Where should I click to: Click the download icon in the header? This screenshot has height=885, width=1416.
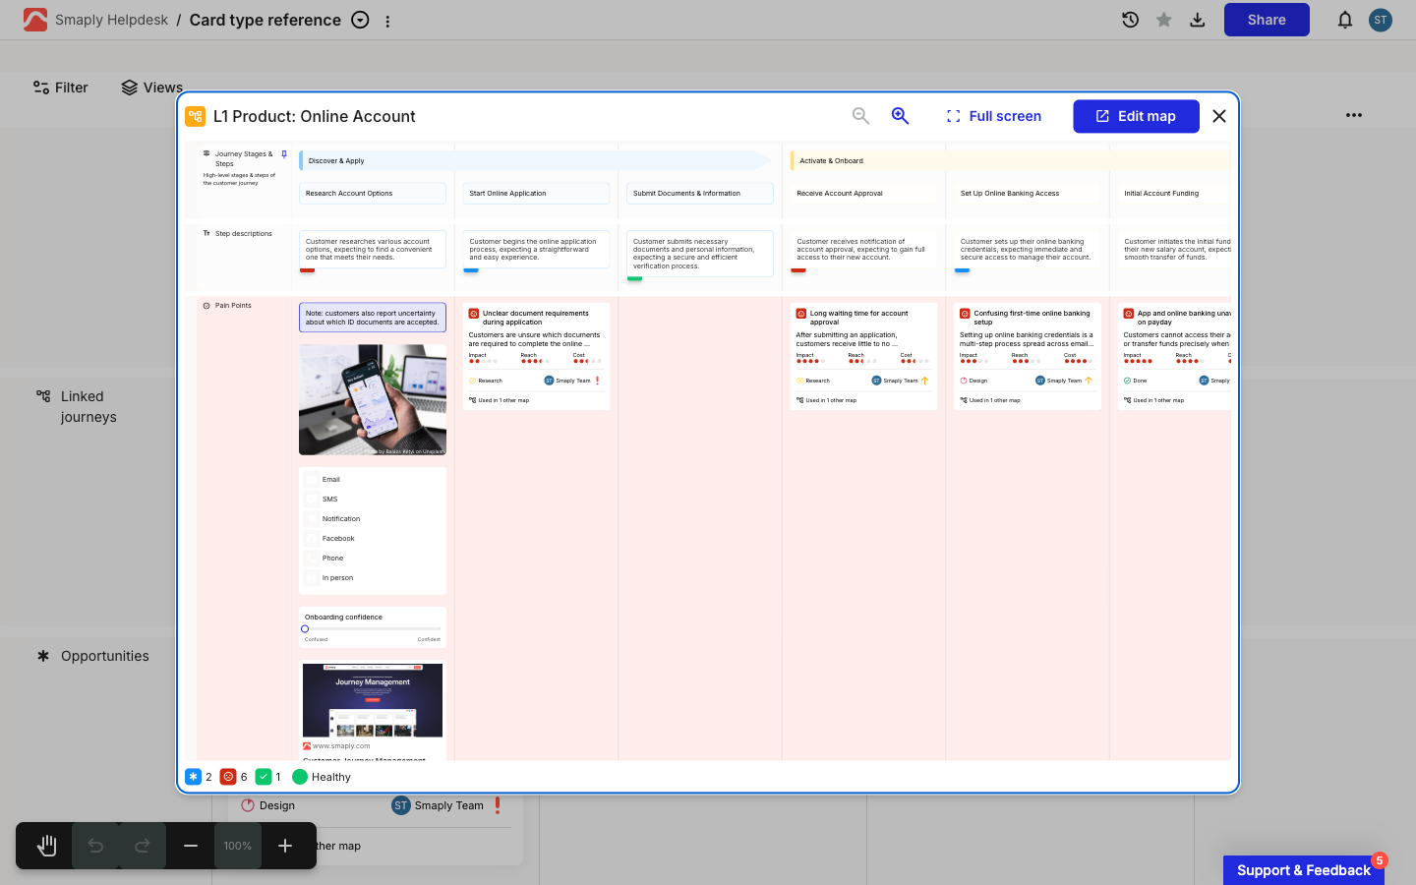click(x=1198, y=20)
